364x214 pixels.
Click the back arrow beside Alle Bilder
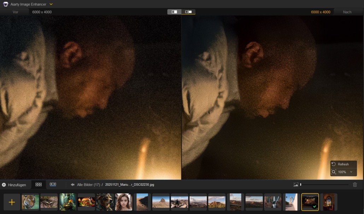[72, 185]
